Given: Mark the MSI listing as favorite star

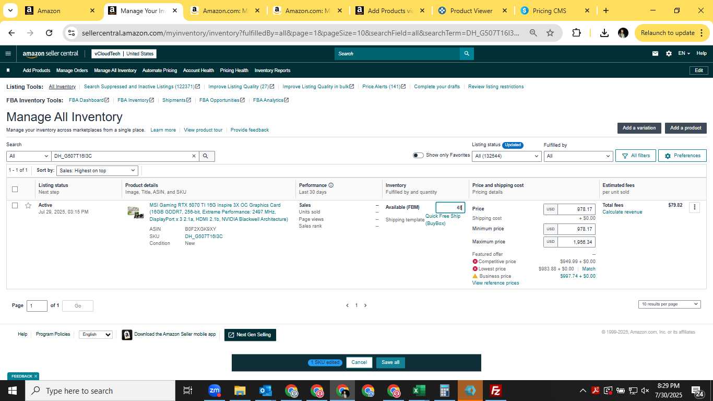Looking at the screenshot, I should [28, 205].
